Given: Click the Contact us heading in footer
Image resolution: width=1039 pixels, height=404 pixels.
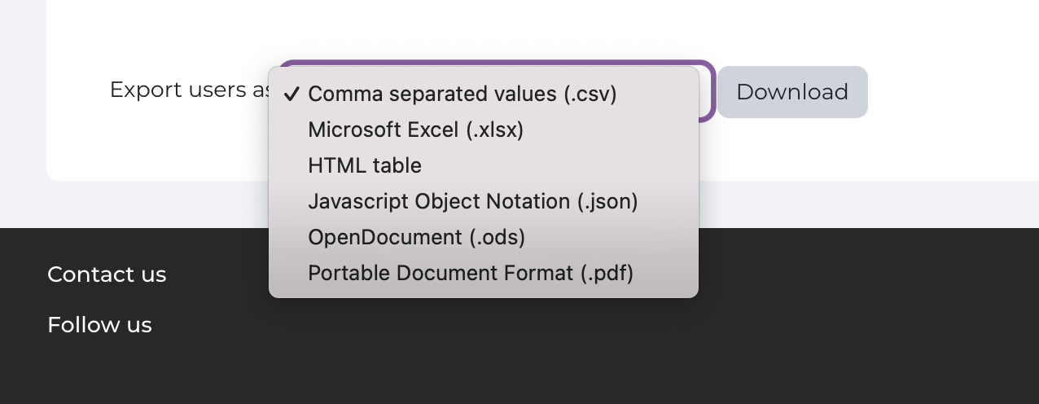Looking at the screenshot, I should (x=107, y=274).
